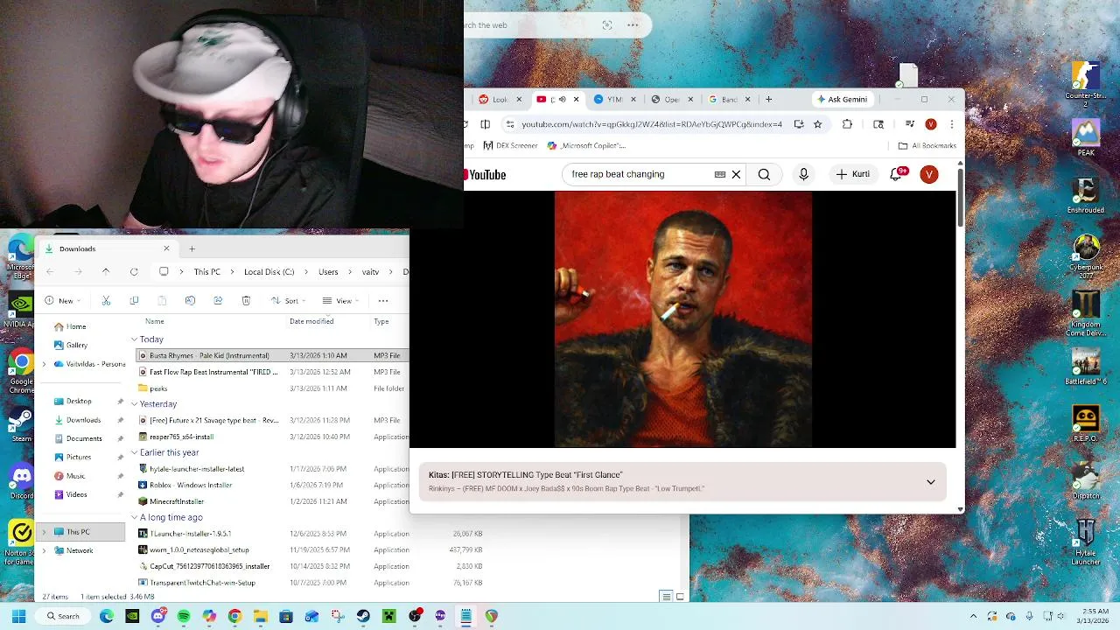Viewport: 1120px width, 630px height.
Task: Clear the YouTube search box text
Action: [x=736, y=174]
